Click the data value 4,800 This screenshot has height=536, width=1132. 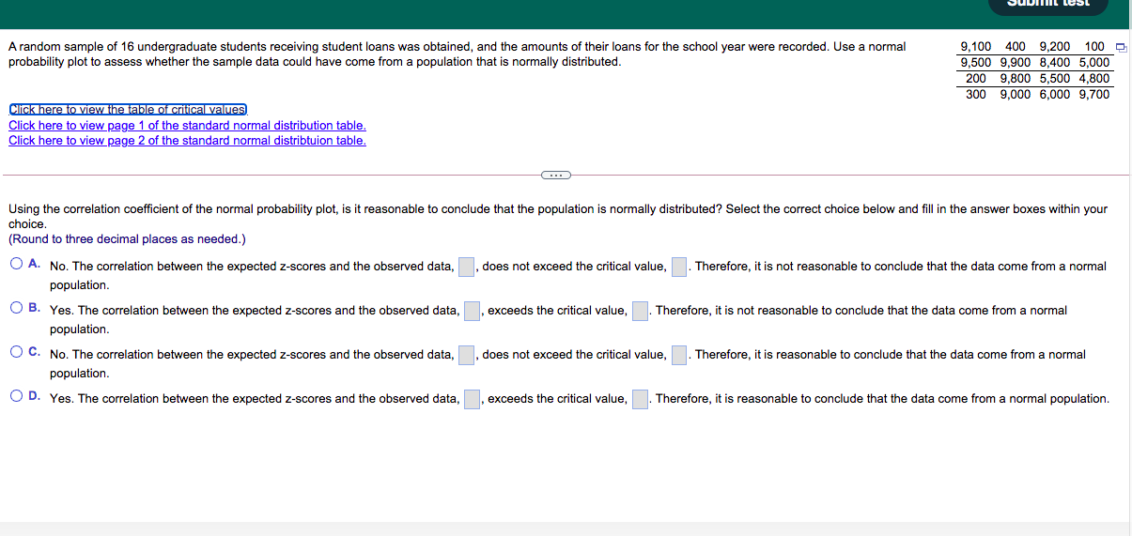coord(1094,78)
